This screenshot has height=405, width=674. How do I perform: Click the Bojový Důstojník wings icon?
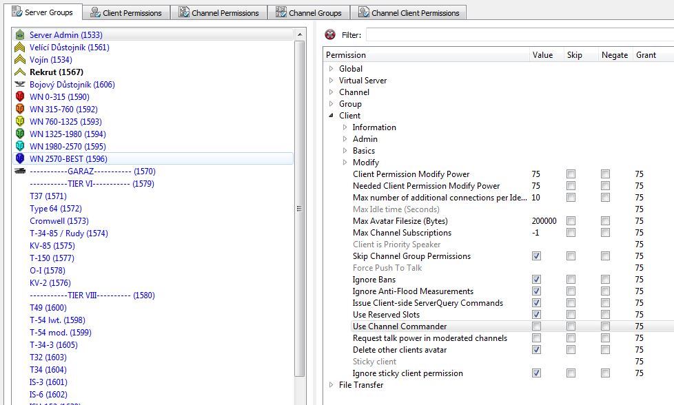point(19,85)
